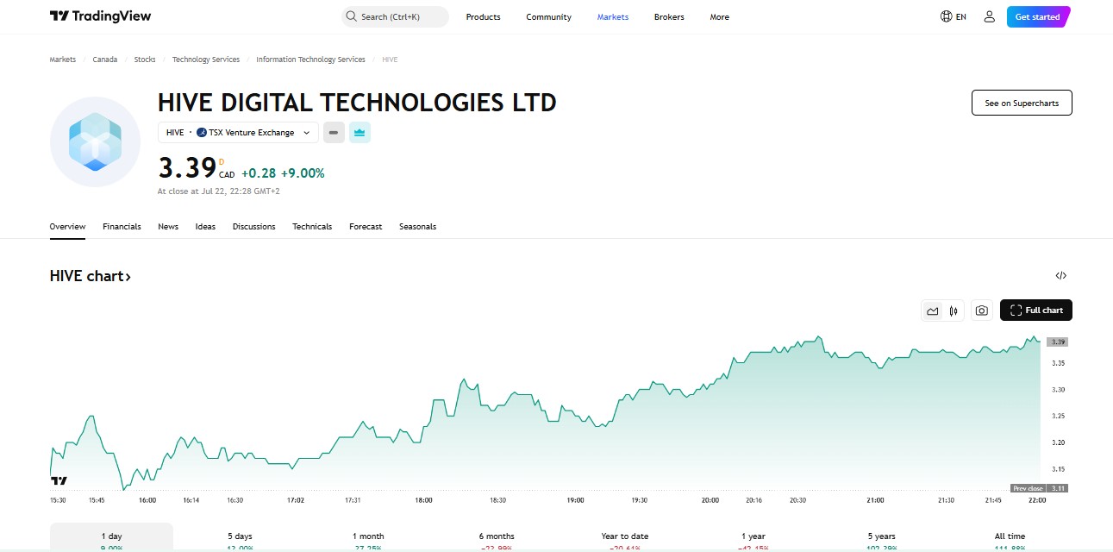Open the Community menu

pos(548,16)
